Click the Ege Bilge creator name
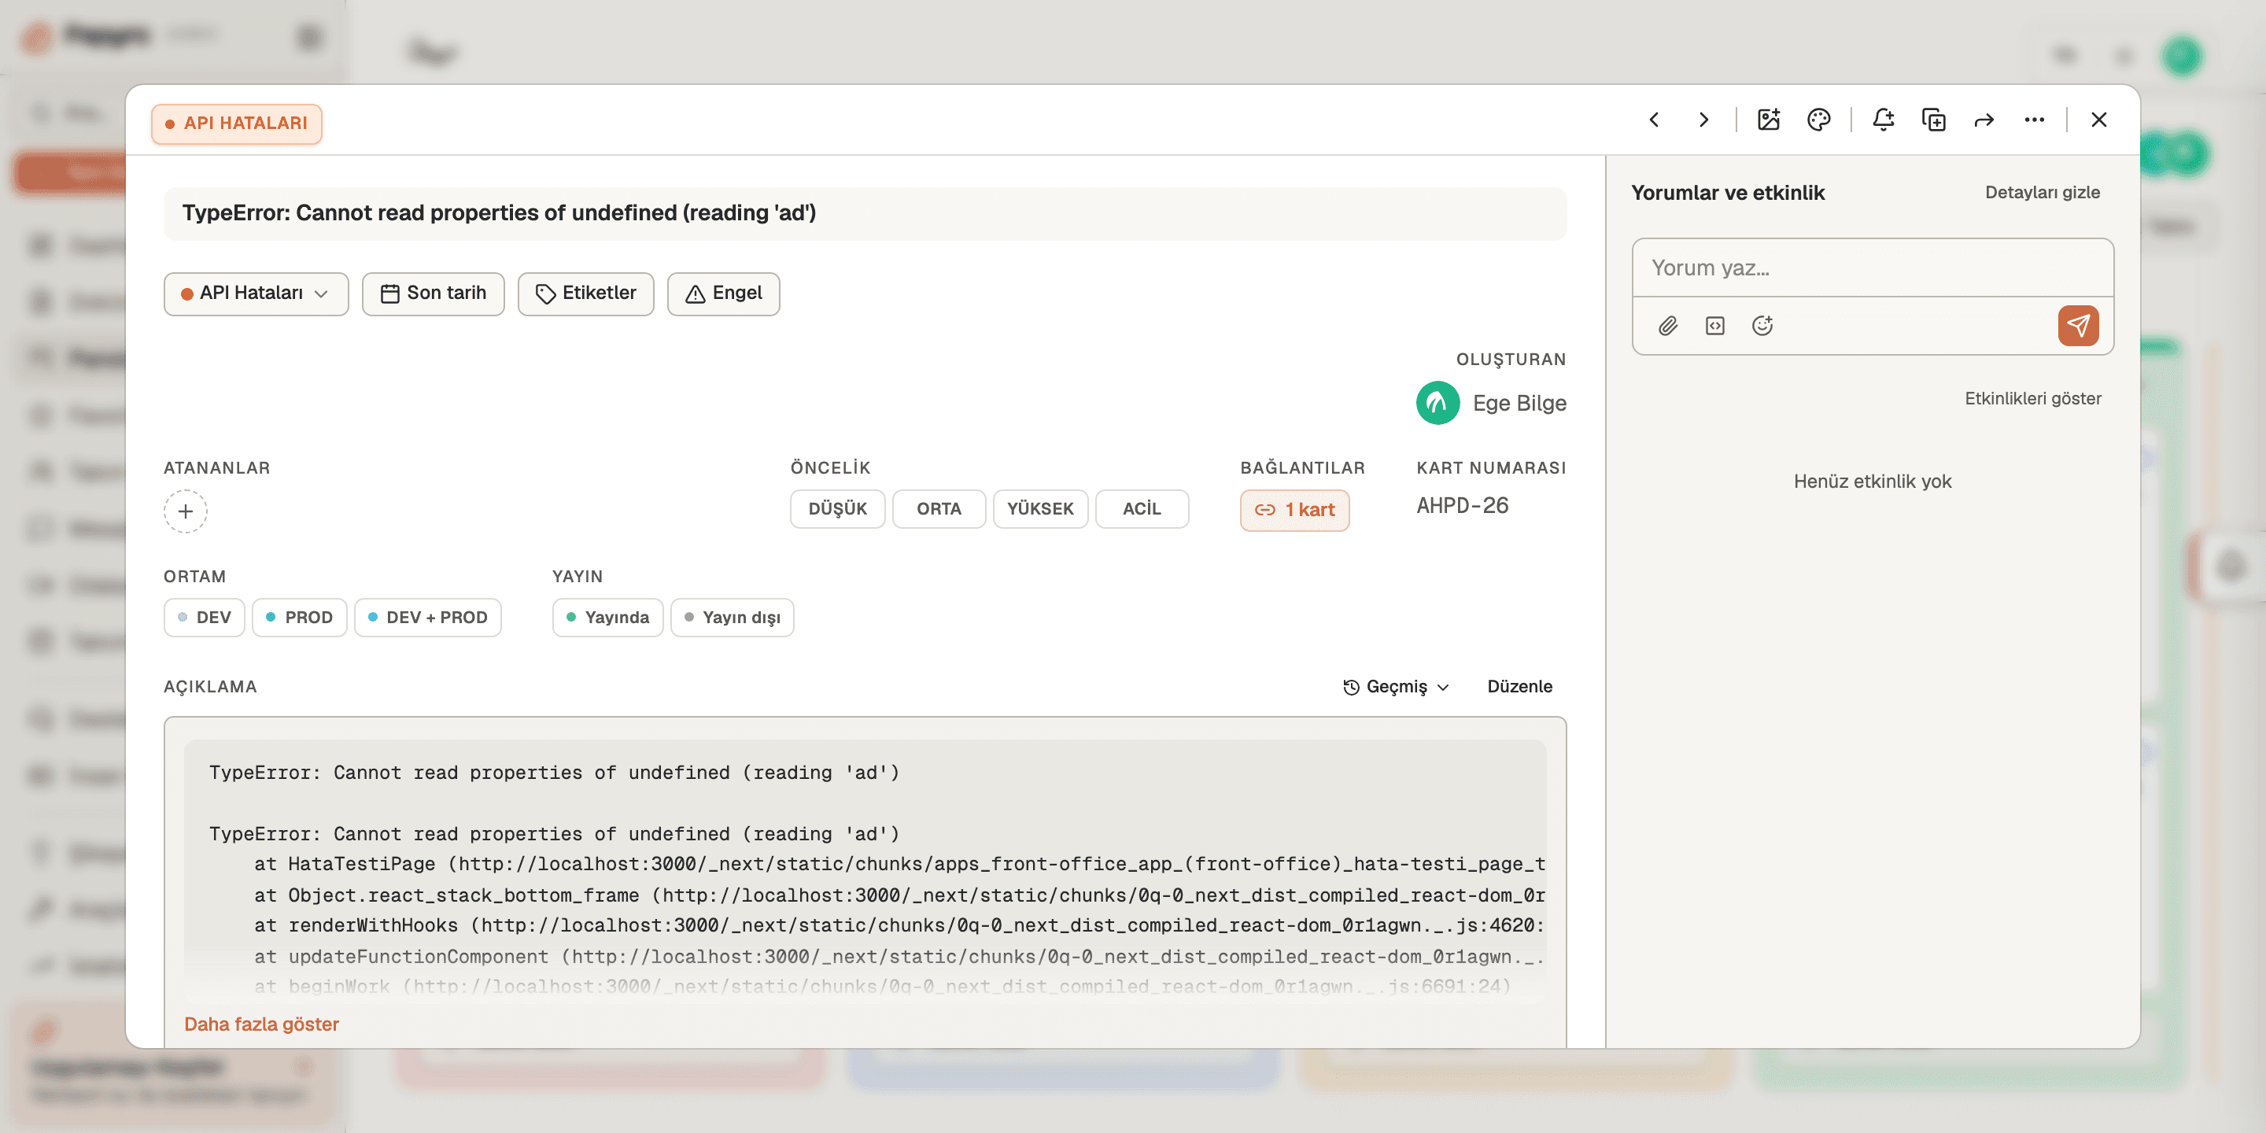This screenshot has width=2266, height=1133. coord(1519,403)
